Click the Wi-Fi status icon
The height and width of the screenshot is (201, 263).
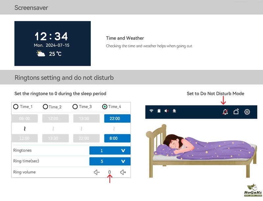coord(151,111)
